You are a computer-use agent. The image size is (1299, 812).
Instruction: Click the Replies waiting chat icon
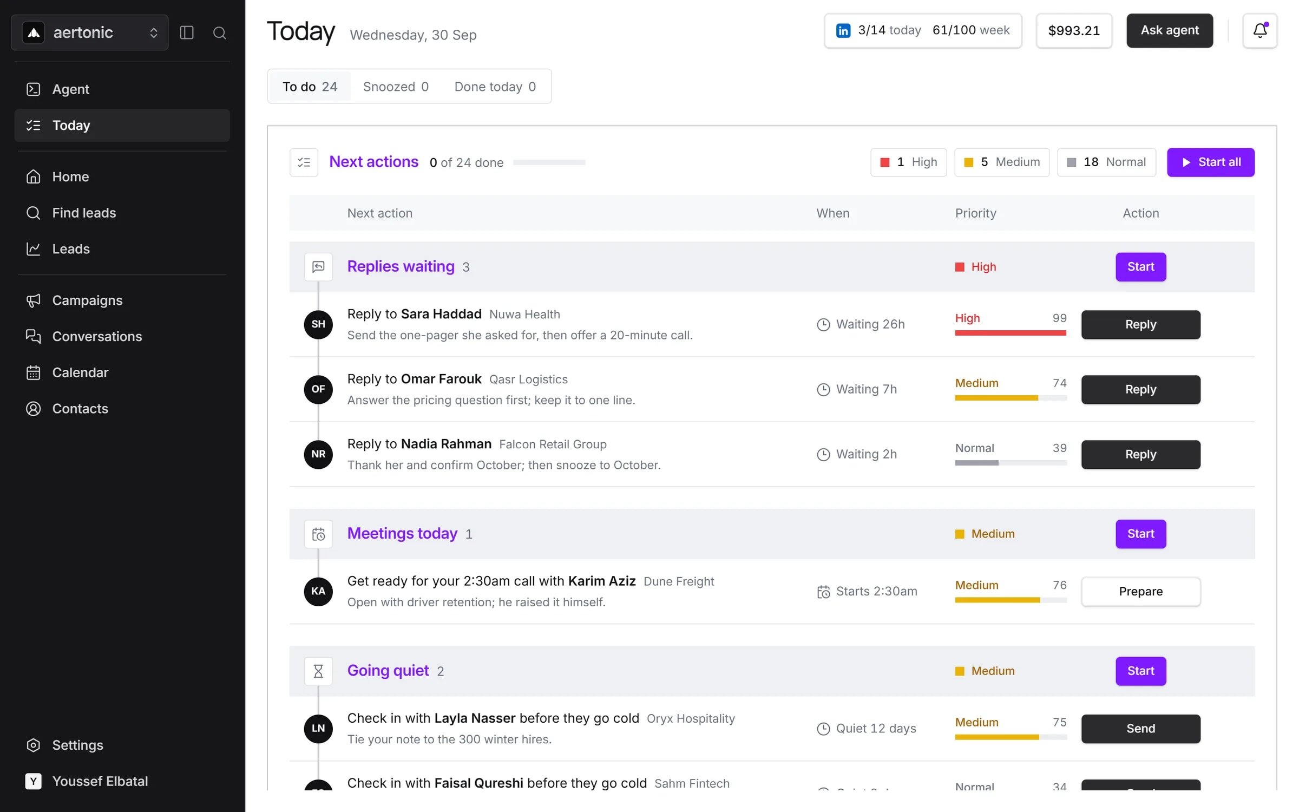318,266
